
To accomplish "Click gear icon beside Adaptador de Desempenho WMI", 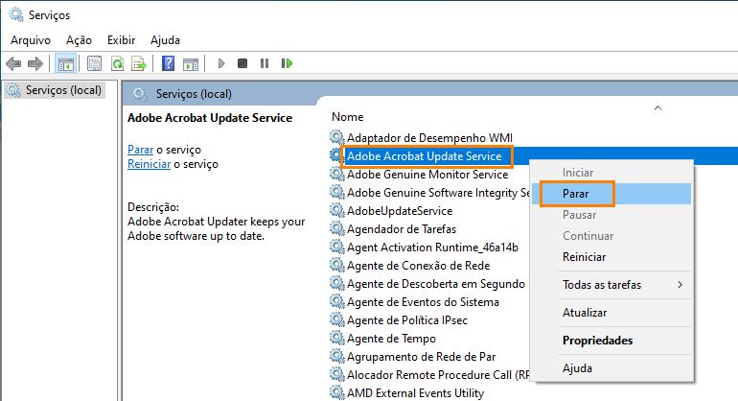I will pos(336,137).
